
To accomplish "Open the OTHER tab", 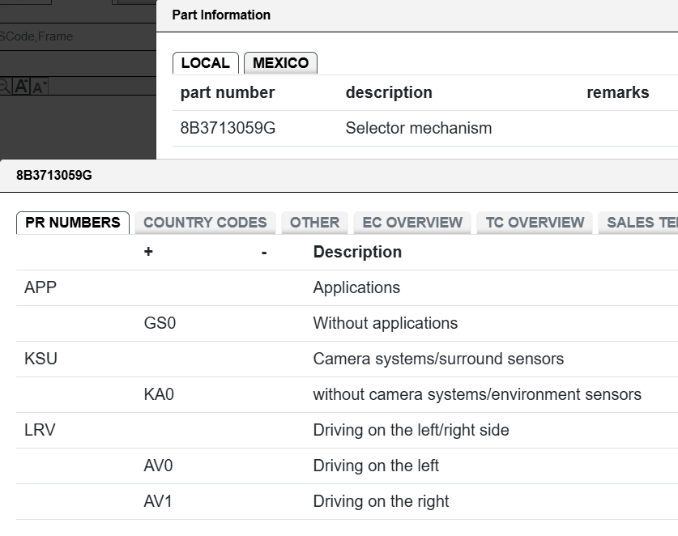I will [314, 223].
